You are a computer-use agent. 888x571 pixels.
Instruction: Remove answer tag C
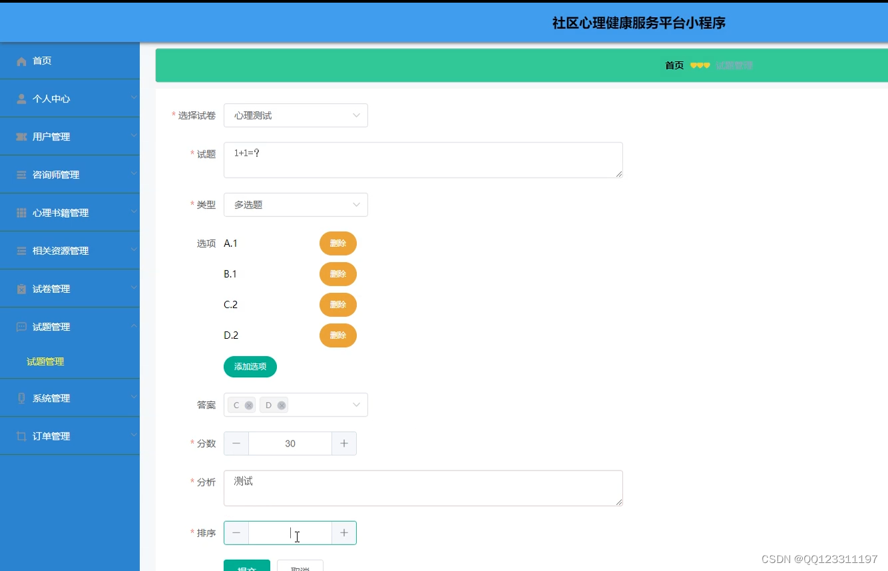[x=249, y=405]
